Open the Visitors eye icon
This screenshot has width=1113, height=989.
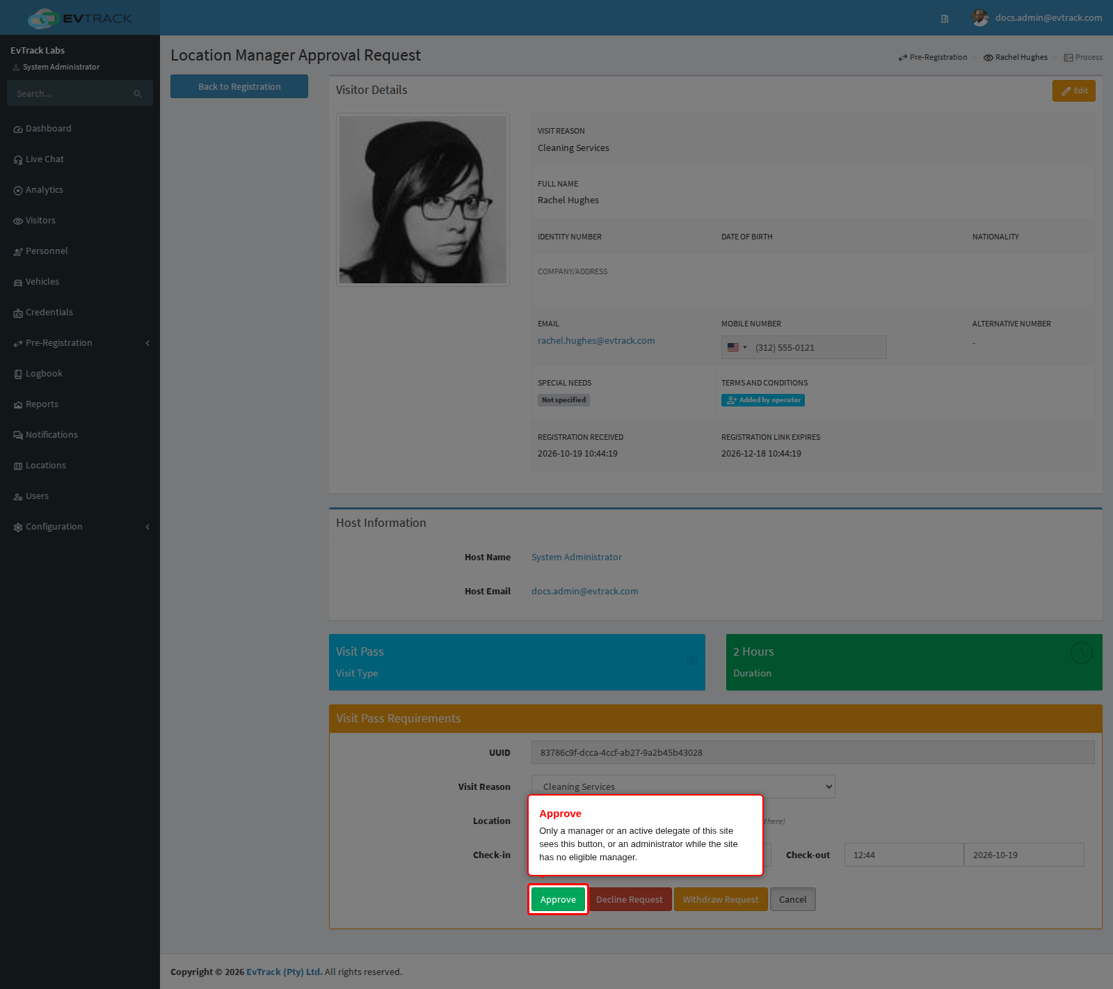tap(18, 221)
